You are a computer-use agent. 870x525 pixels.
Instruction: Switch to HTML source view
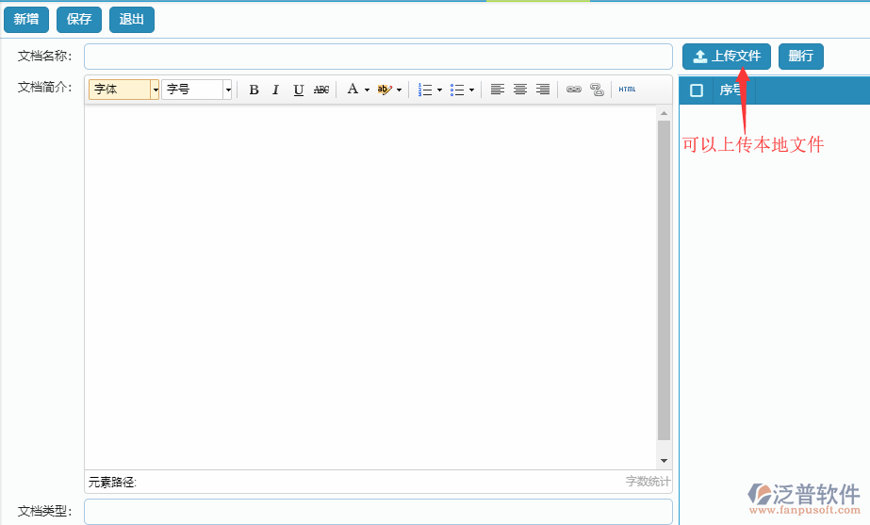coord(627,90)
